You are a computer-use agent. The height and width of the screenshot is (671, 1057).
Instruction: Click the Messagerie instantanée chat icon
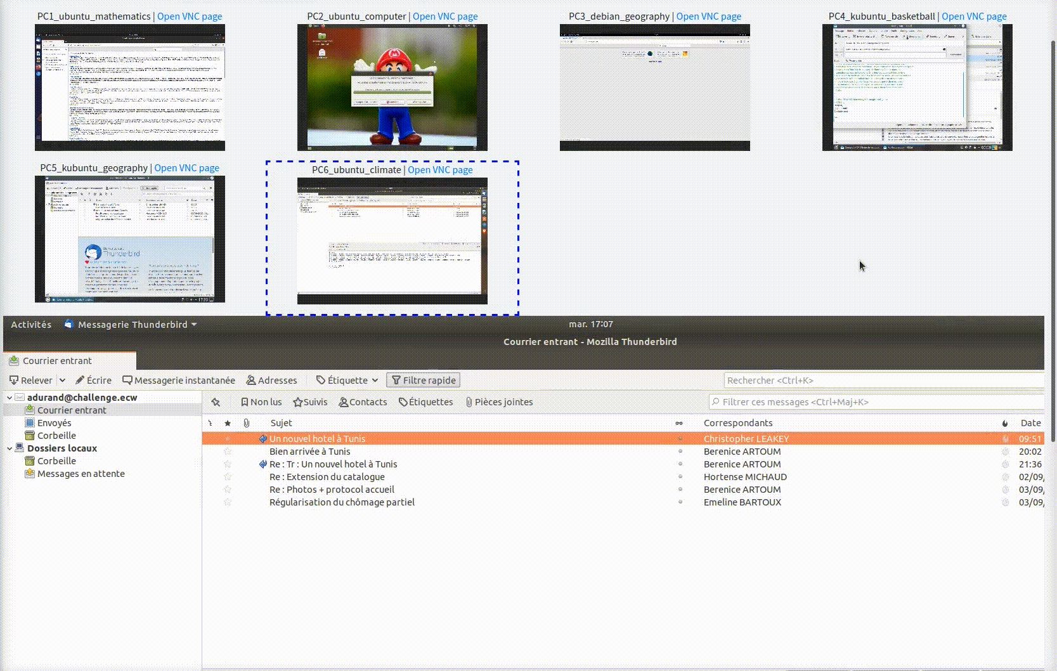[x=127, y=381]
